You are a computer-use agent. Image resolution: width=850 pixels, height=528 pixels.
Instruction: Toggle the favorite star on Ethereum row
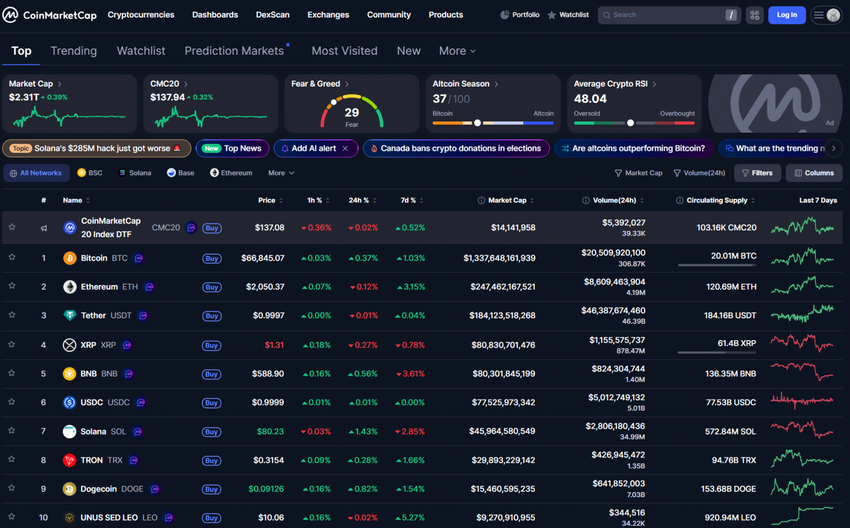pos(12,287)
